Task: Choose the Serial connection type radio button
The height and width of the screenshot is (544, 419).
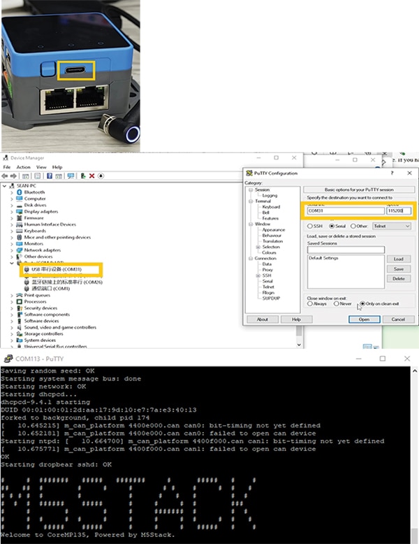Action: 330,226
